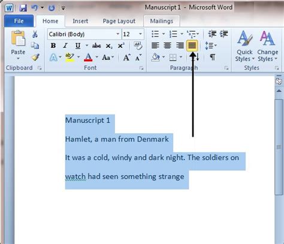Switch to the Home tab
Screen dimensions: 284x244
click(x=50, y=21)
